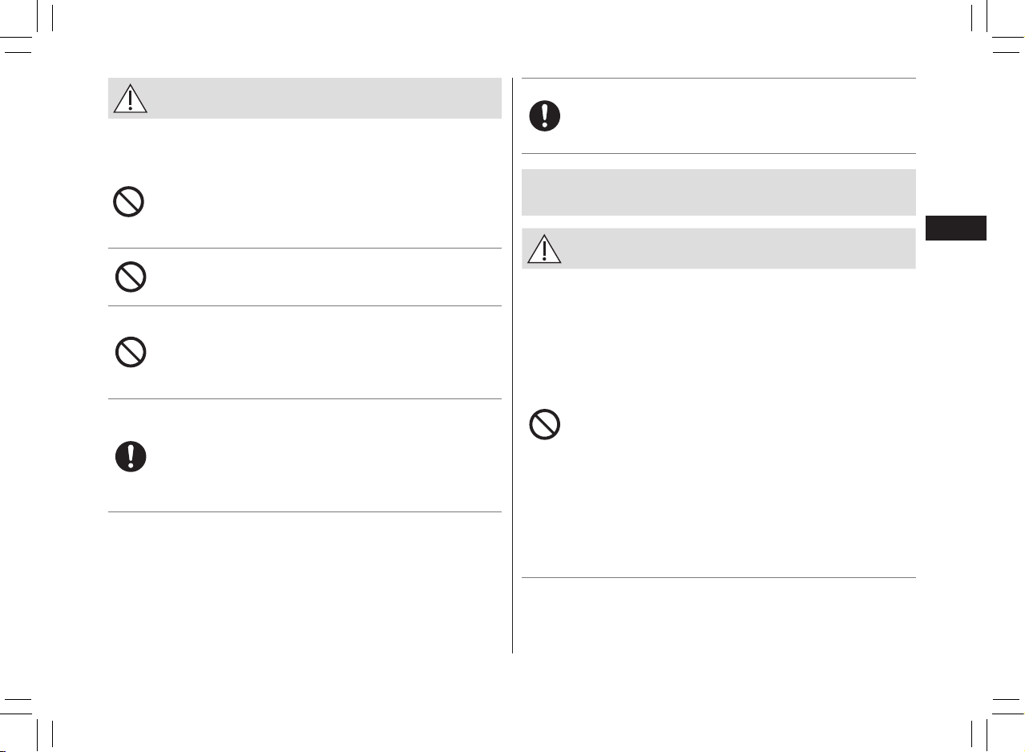1025x752 pixels.
Task: Click the bottom-right corner crop mark
Action: 996,724
